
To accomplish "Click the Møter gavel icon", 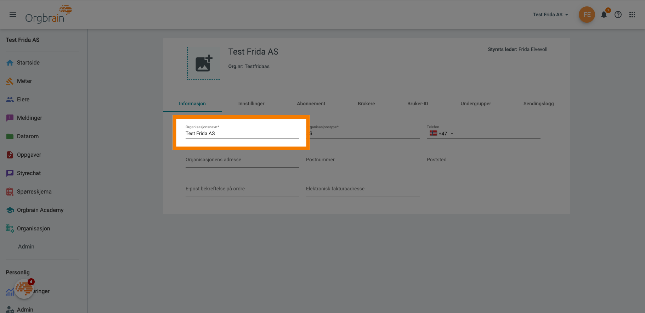I will point(10,81).
